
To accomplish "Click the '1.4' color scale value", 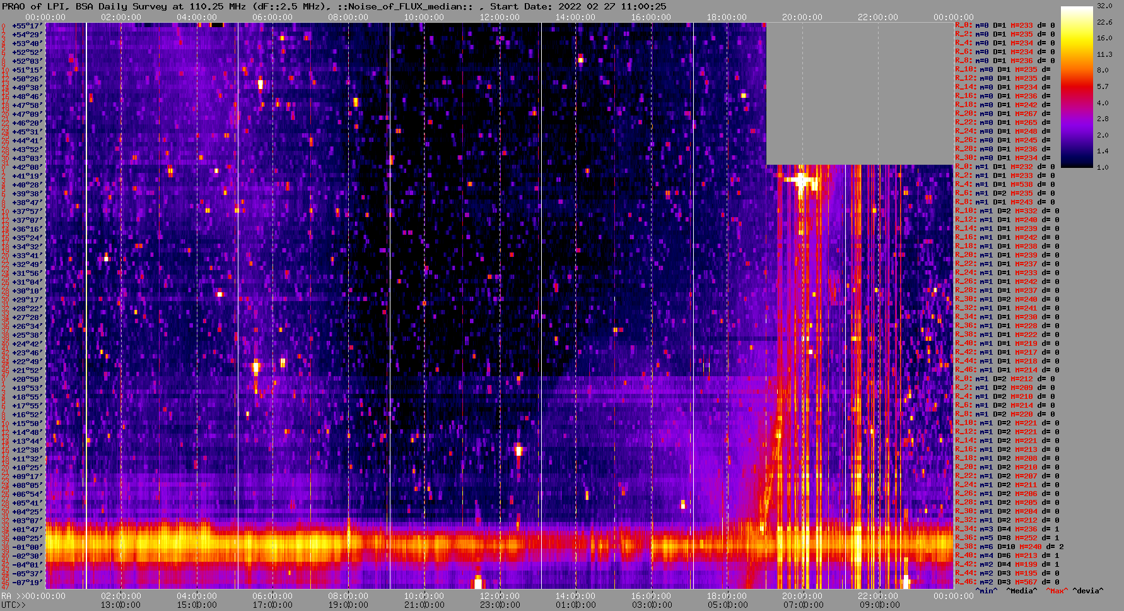I will click(1103, 151).
